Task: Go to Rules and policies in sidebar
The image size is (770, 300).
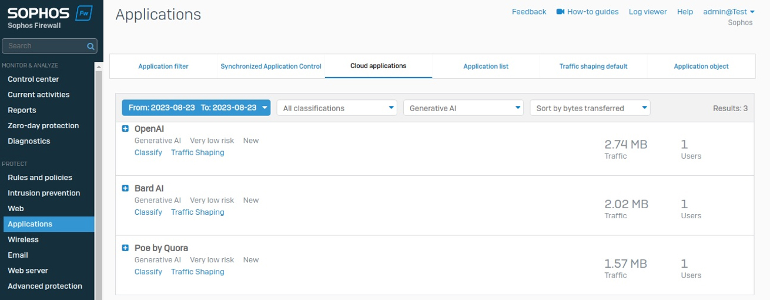Action: (40, 178)
